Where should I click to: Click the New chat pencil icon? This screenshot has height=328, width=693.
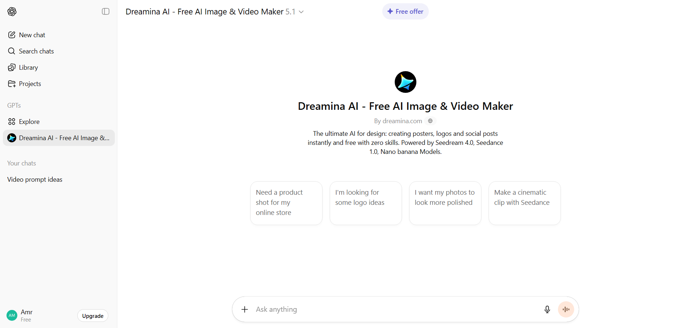12,35
